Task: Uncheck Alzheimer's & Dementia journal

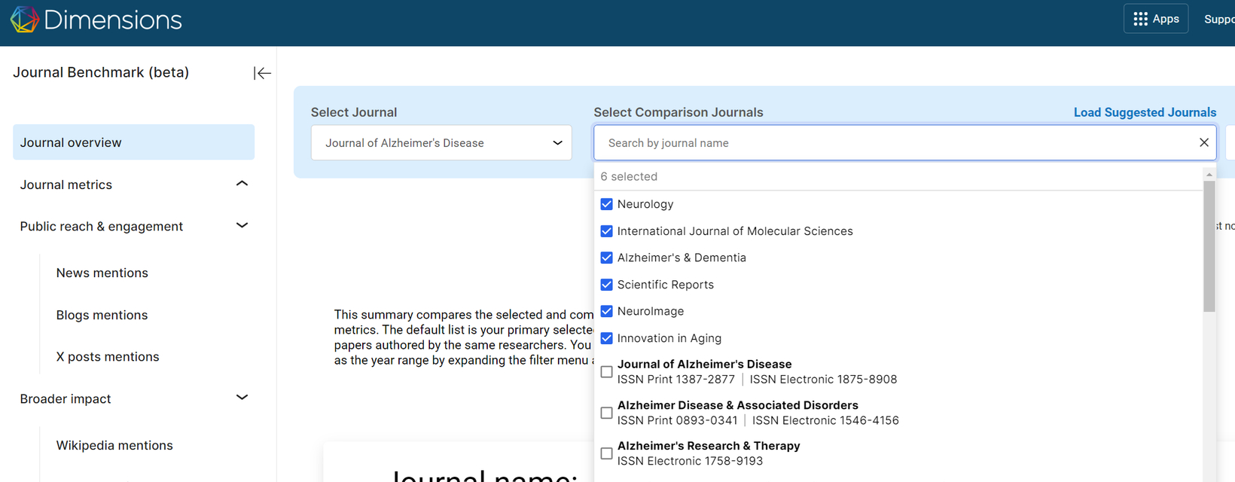Action: pyautogui.click(x=606, y=258)
